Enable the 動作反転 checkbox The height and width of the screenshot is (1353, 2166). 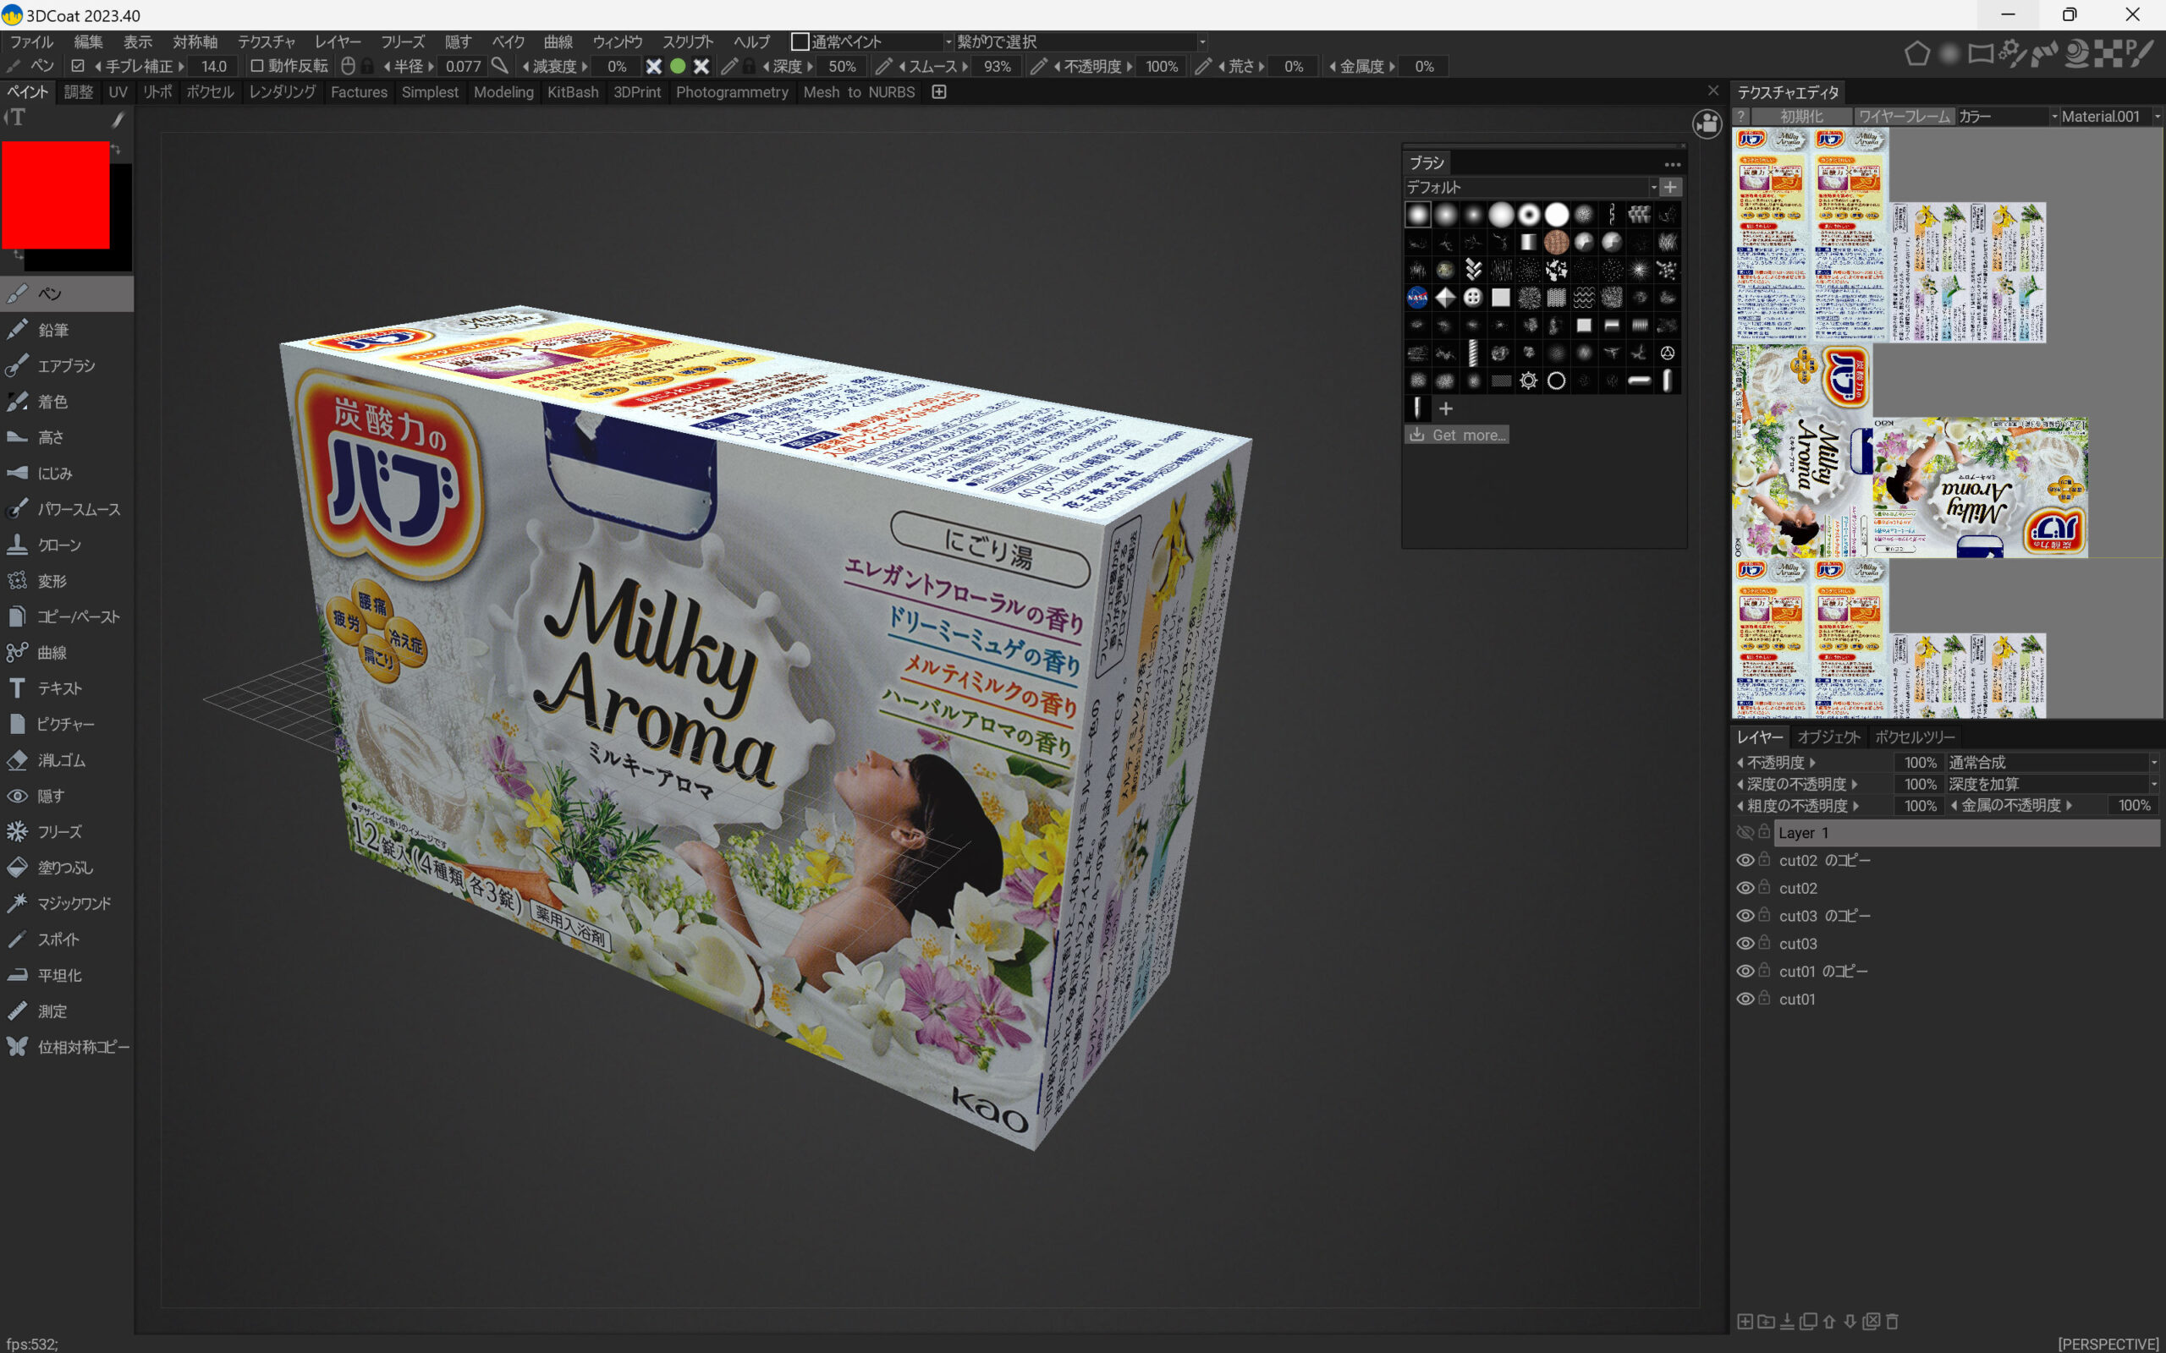pyautogui.click(x=256, y=66)
